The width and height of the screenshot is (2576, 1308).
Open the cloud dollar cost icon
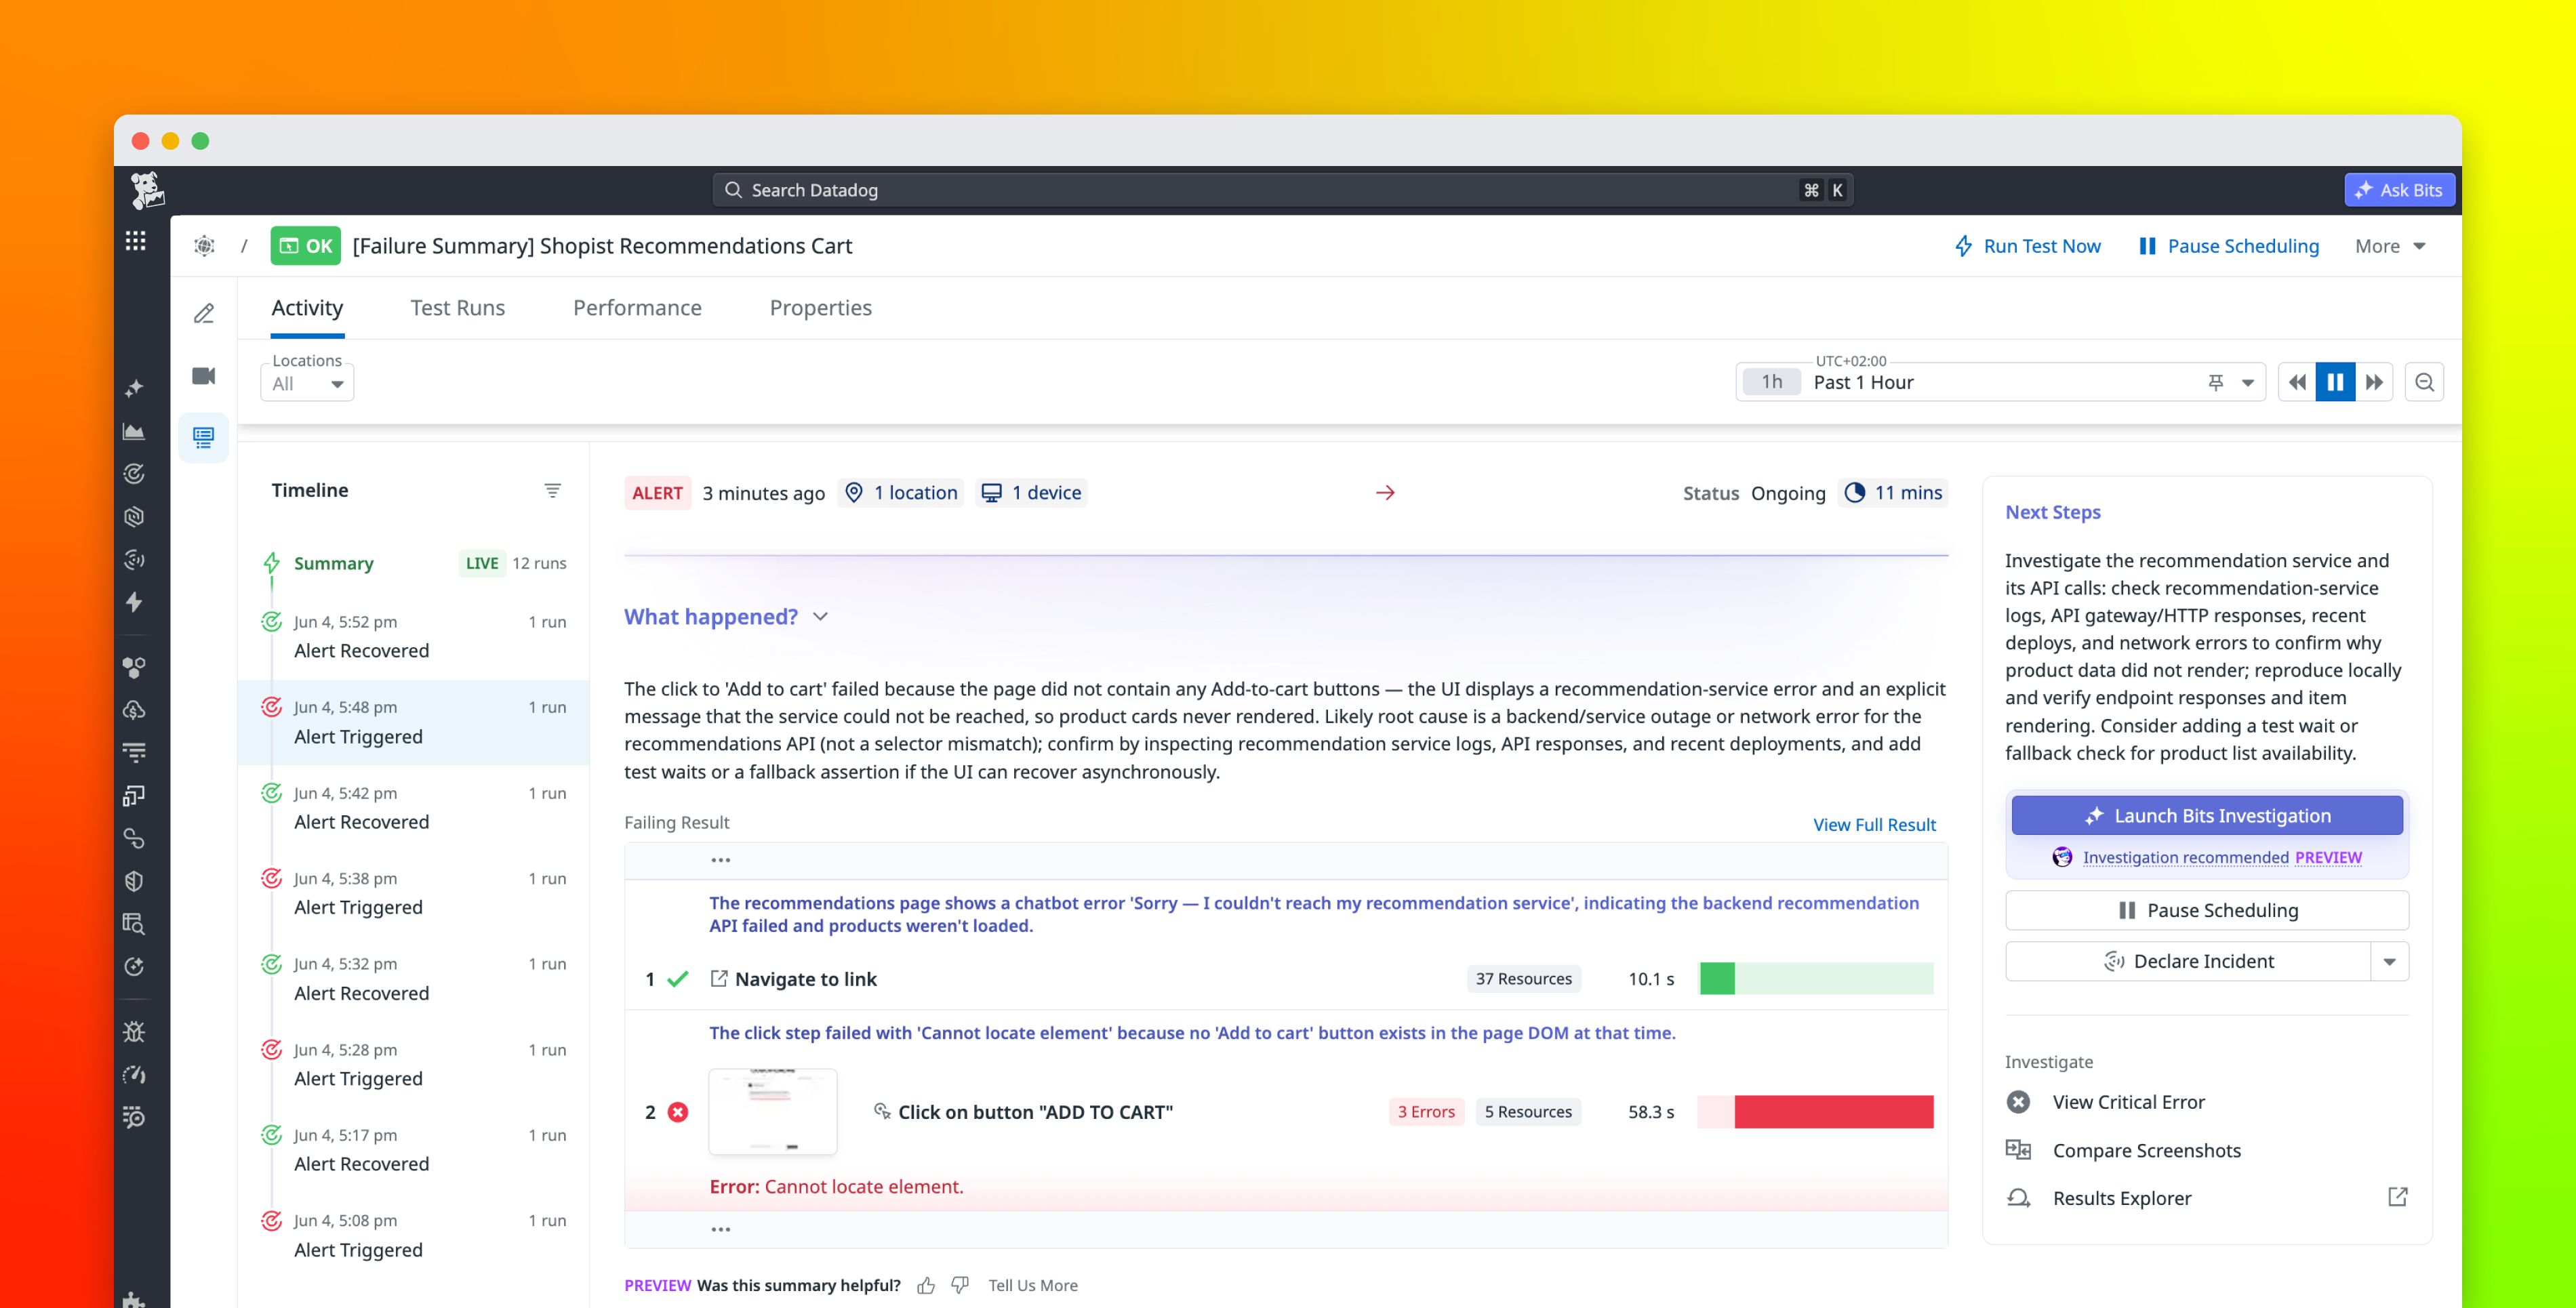(x=134, y=710)
